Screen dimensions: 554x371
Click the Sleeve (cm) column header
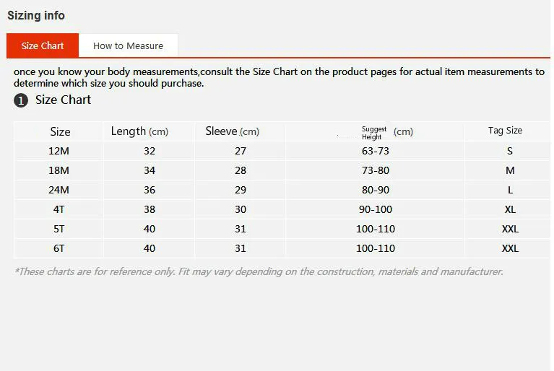pyautogui.click(x=233, y=131)
